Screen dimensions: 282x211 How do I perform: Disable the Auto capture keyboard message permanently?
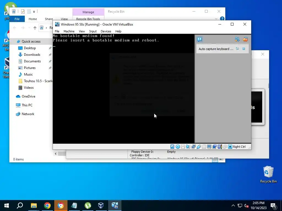point(237,49)
